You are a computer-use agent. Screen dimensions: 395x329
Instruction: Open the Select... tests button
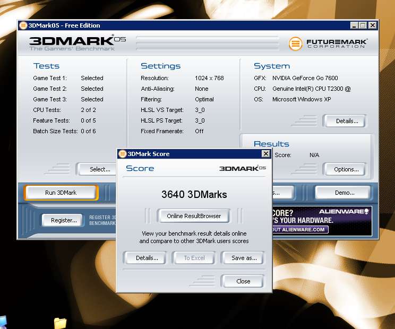[x=97, y=169]
